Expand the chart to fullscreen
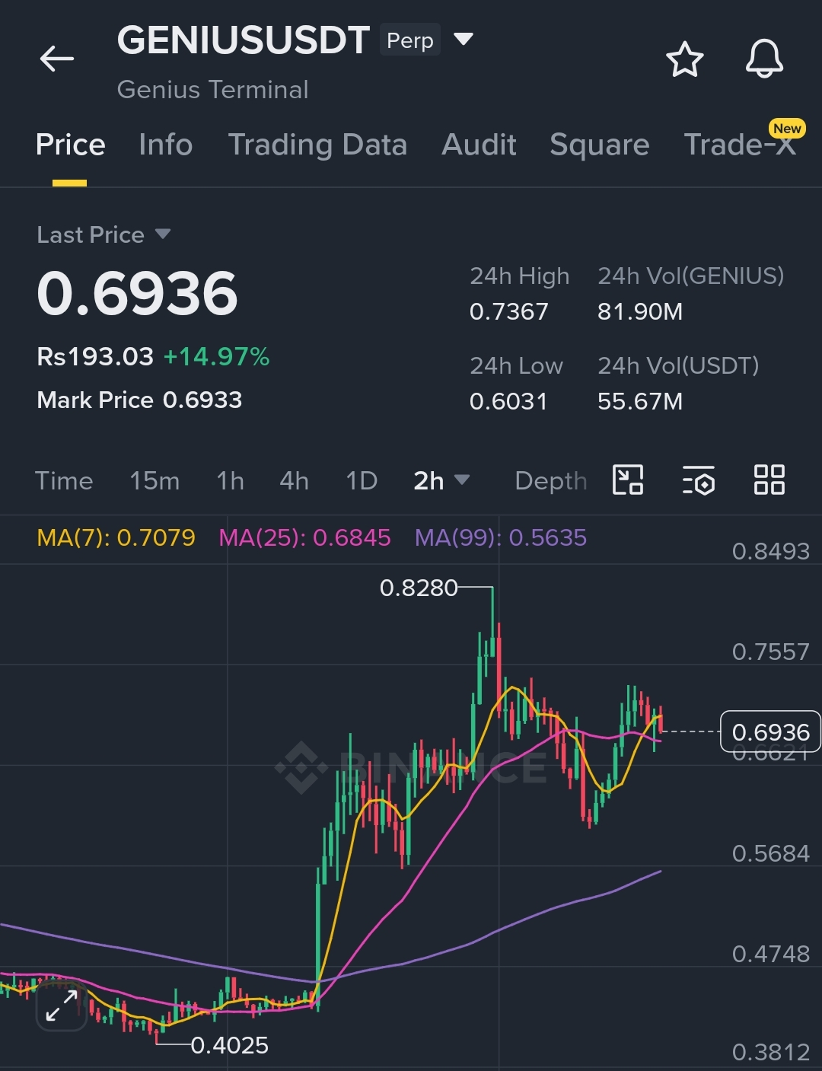Screen dimensions: 822x1071 [x=62, y=1006]
